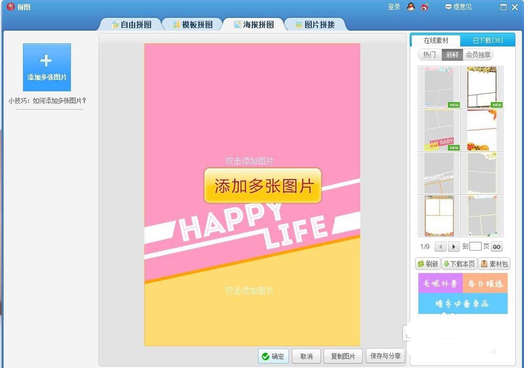Maximize the 拼图 window
Image resolution: width=524 pixels, height=368 pixels.
[504, 7]
